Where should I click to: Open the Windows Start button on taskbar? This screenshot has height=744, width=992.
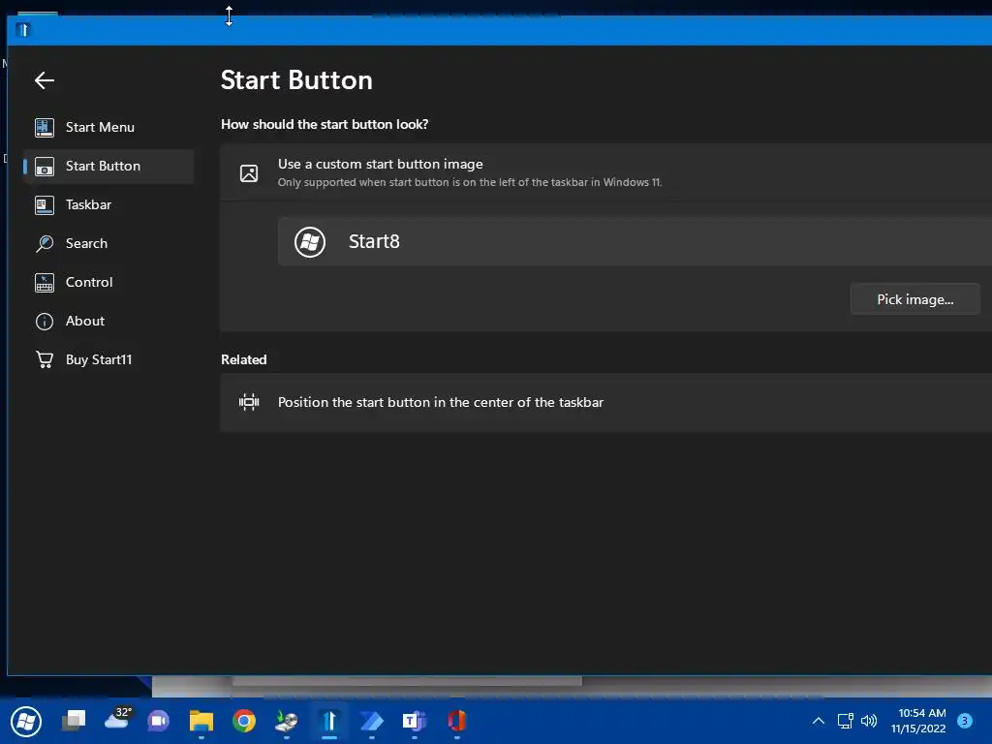(26, 721)
